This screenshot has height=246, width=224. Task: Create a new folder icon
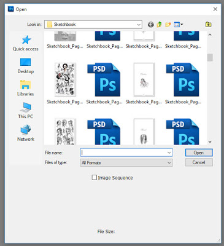tap(168, 25)
